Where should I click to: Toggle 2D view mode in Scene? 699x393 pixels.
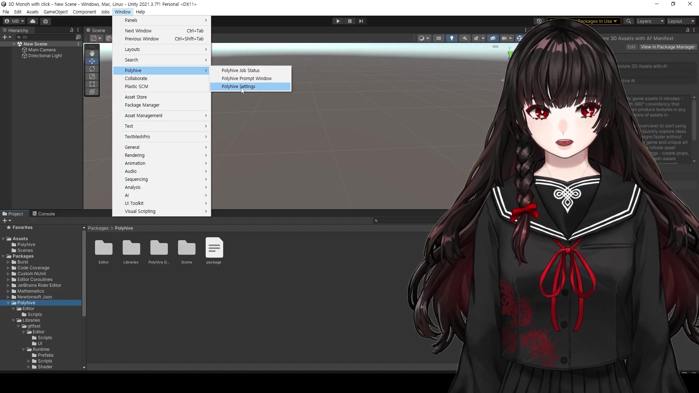click(439, 38)
